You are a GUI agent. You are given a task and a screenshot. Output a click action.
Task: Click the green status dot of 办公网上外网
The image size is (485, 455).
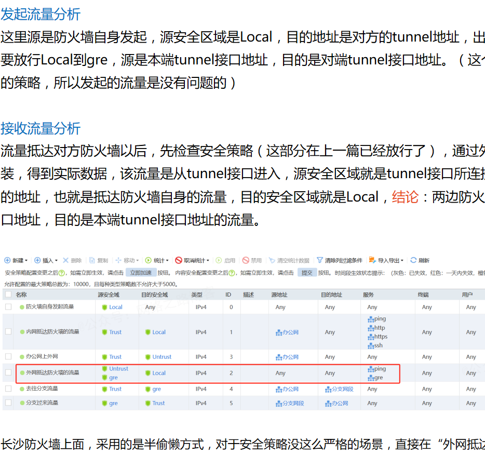[x=22, y=357]
